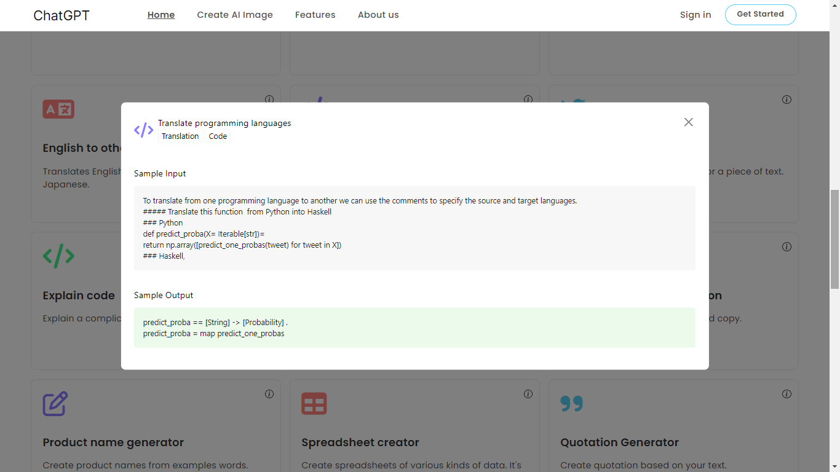Close the Translate programming languages dialog
The width and height of the screenshot is (840, 472).
pyautogui.click(x=688, y=122)
